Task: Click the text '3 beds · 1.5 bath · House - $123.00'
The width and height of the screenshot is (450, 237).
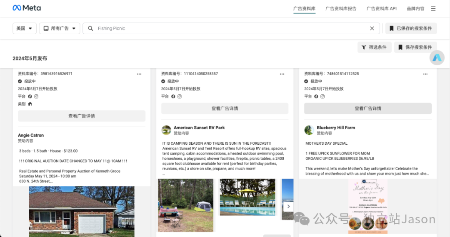Action: pyautogui.click(x=48, y=151)
